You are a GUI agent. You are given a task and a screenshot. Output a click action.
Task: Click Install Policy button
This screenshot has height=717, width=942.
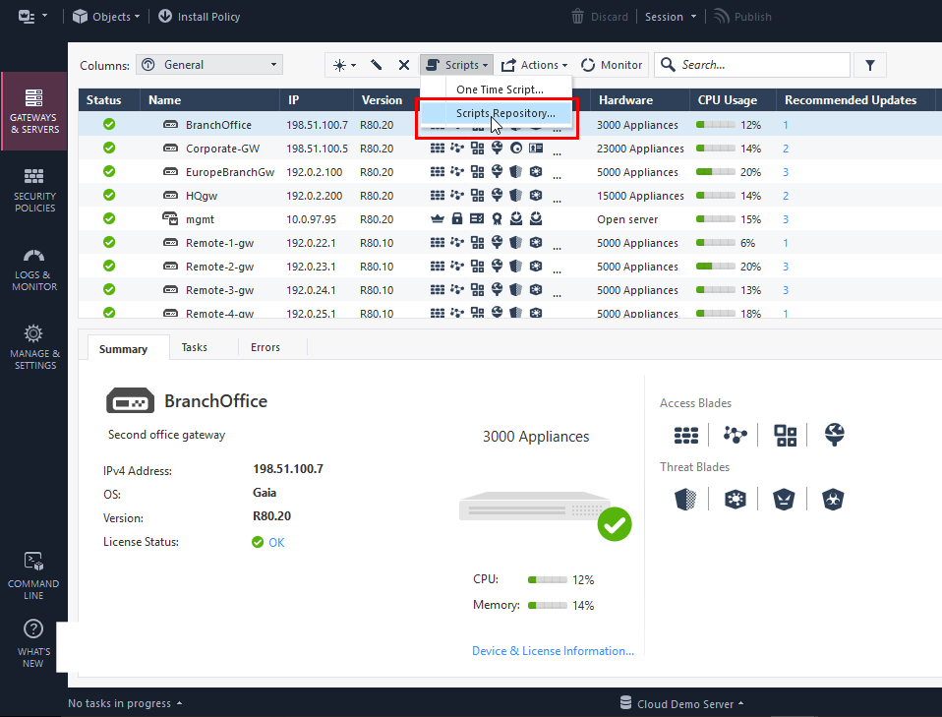pyautogui.click(x=199, y=16)
